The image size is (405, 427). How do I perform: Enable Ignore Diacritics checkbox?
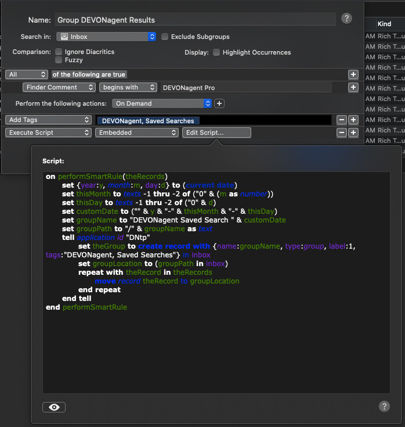(59, 52)
